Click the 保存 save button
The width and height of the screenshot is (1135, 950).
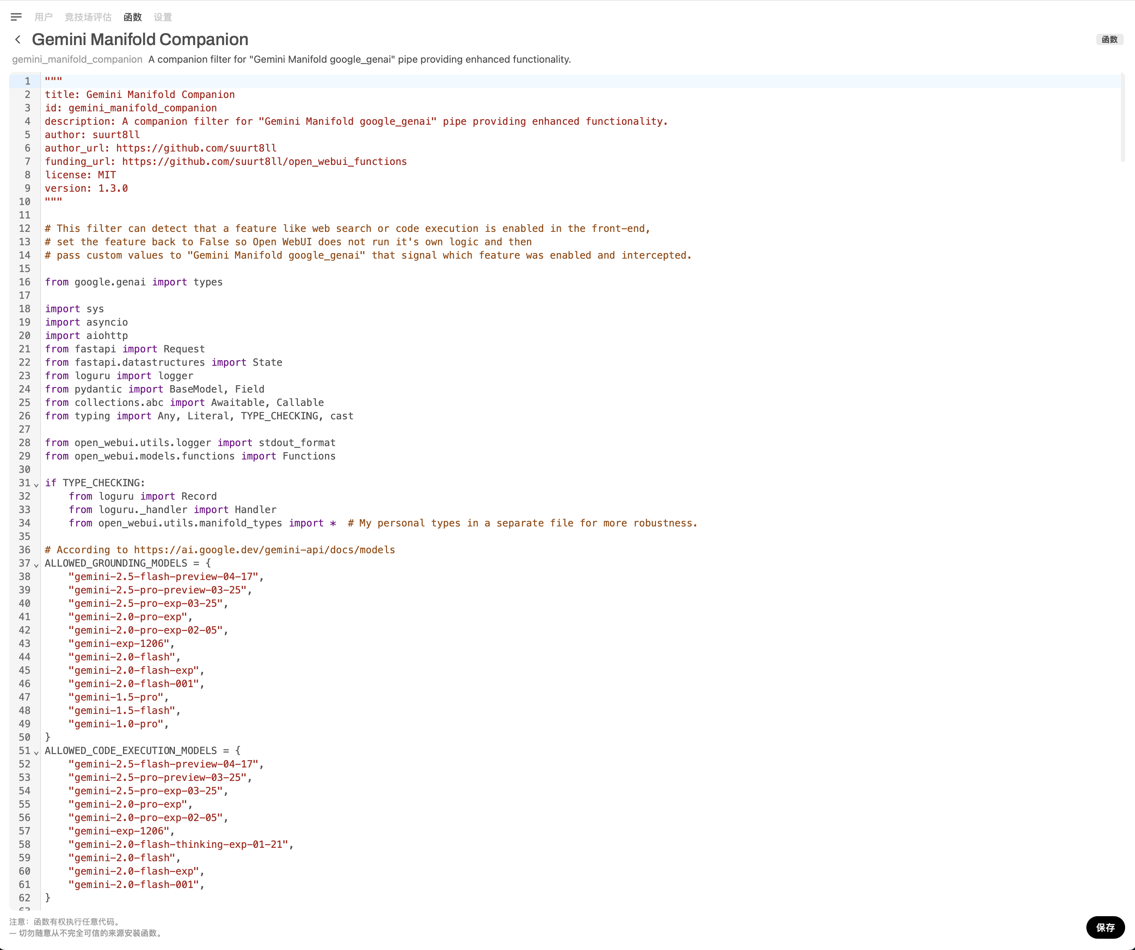1105,927
